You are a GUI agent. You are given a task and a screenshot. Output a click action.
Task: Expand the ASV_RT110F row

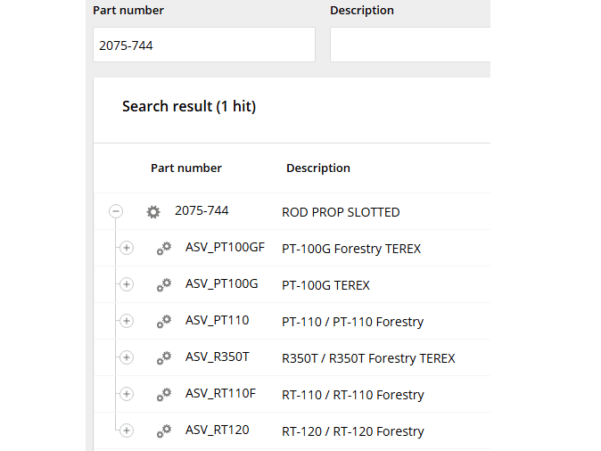click(127, 395)
